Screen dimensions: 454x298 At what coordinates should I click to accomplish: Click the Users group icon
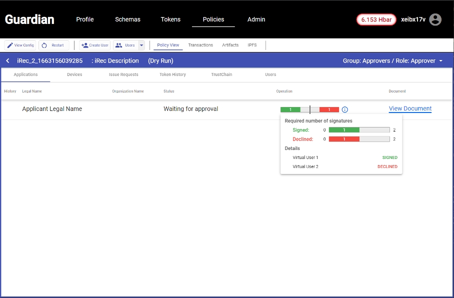click(118, 45)
